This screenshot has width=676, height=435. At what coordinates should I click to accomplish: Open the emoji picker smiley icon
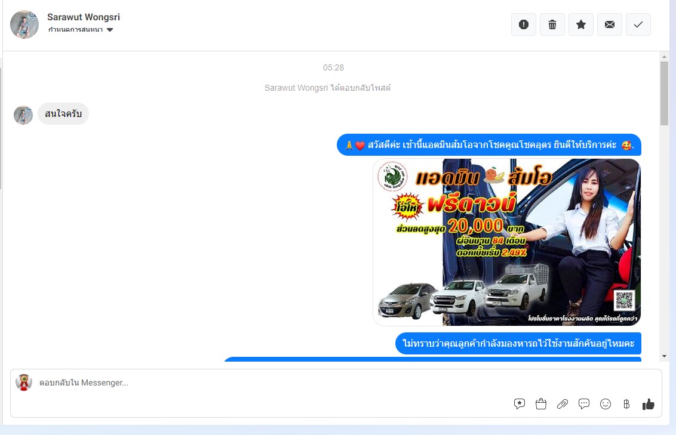pyautogui.click(x=606, y=404)
